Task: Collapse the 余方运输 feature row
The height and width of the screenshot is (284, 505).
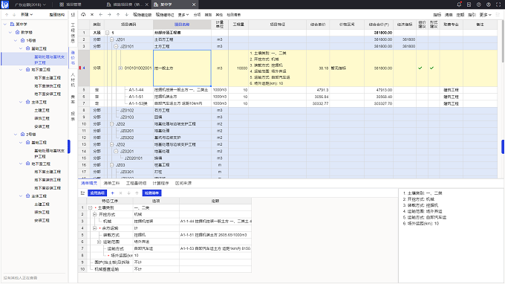Action: click(x=94, y=228)
